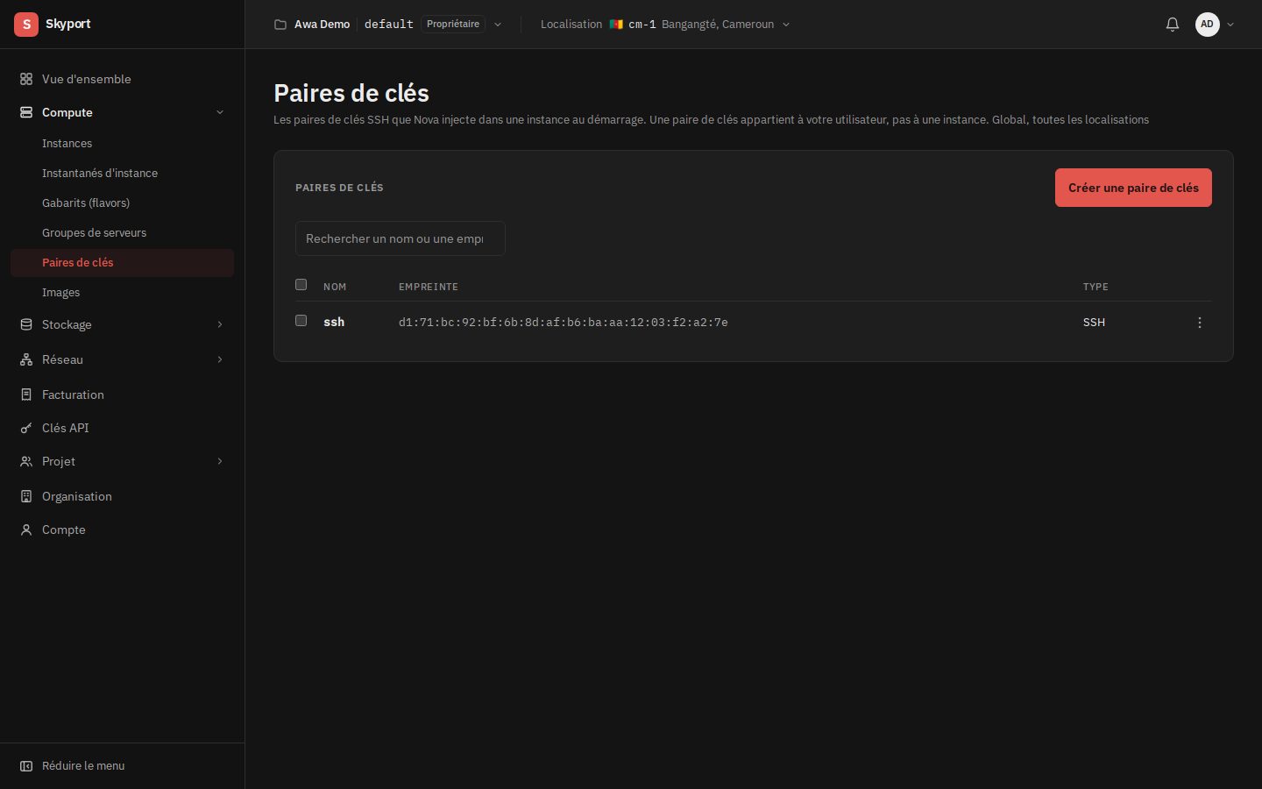Image resolution: width=1262 pixels, height=789 pixels.
Task: Click the ssh fingerprint d1:71:bc:92 text
Action: pyautogui.click(x=564, y=323)
